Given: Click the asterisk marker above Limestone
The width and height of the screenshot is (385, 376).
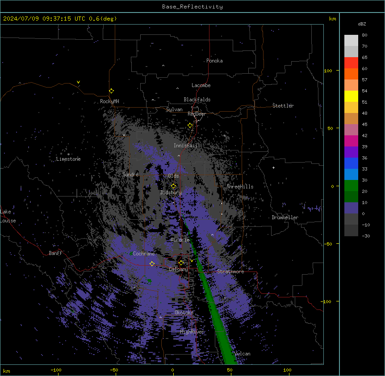Looking at the screenshot, I should 68,155.
